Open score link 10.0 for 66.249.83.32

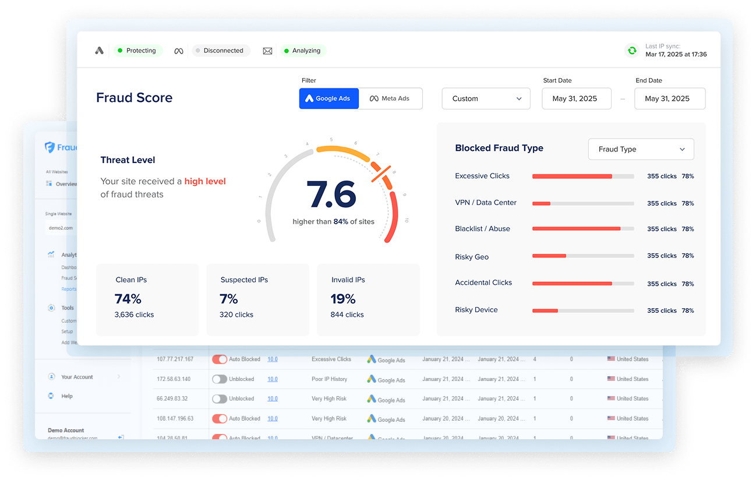(273, 399)
